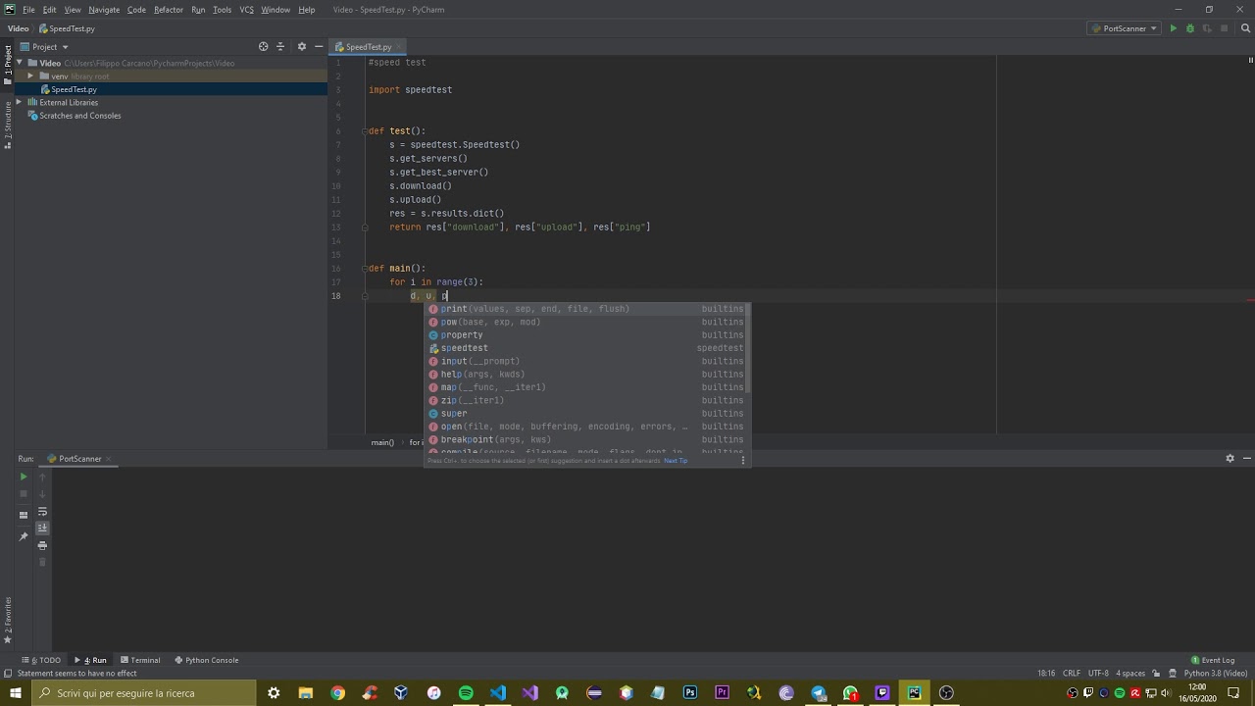Viewport: 1255px width, 706px height.
Task: Click the Next Tip link in completion popup
Action: [x=676, y=461]
